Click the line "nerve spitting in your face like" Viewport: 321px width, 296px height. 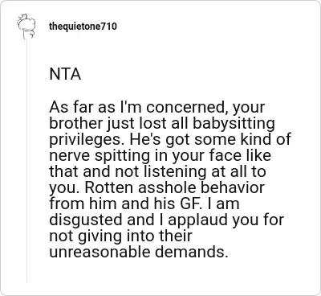pyautogui.click(x=160, y=156)
